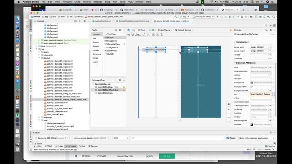
Task: Open the Build menu in menu bar
Action: (108, 2)
